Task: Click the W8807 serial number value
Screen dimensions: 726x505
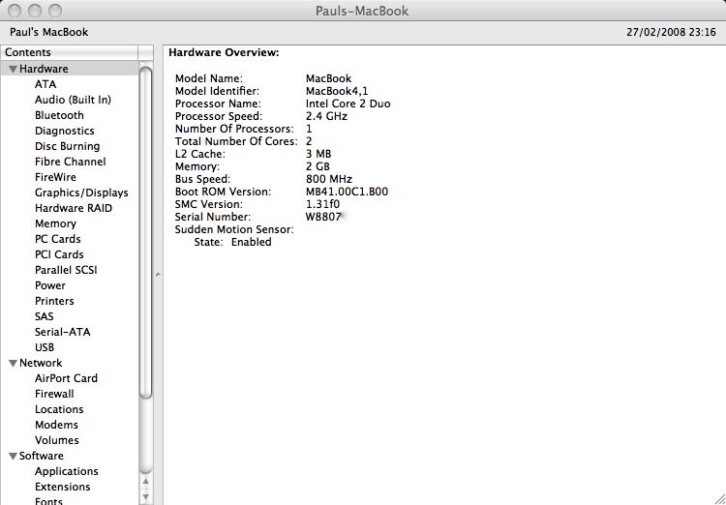Action: click(x=323, y=217)
